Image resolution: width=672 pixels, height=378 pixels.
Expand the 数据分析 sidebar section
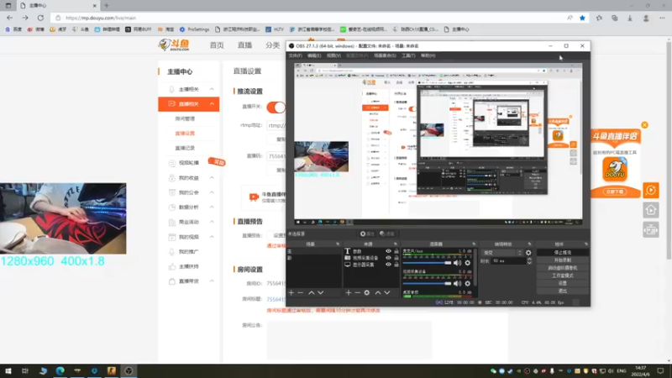(x=212, y=207)
